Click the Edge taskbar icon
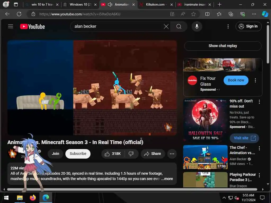The height and width of the screenshot is (203, 271). (x=46, y=198)
